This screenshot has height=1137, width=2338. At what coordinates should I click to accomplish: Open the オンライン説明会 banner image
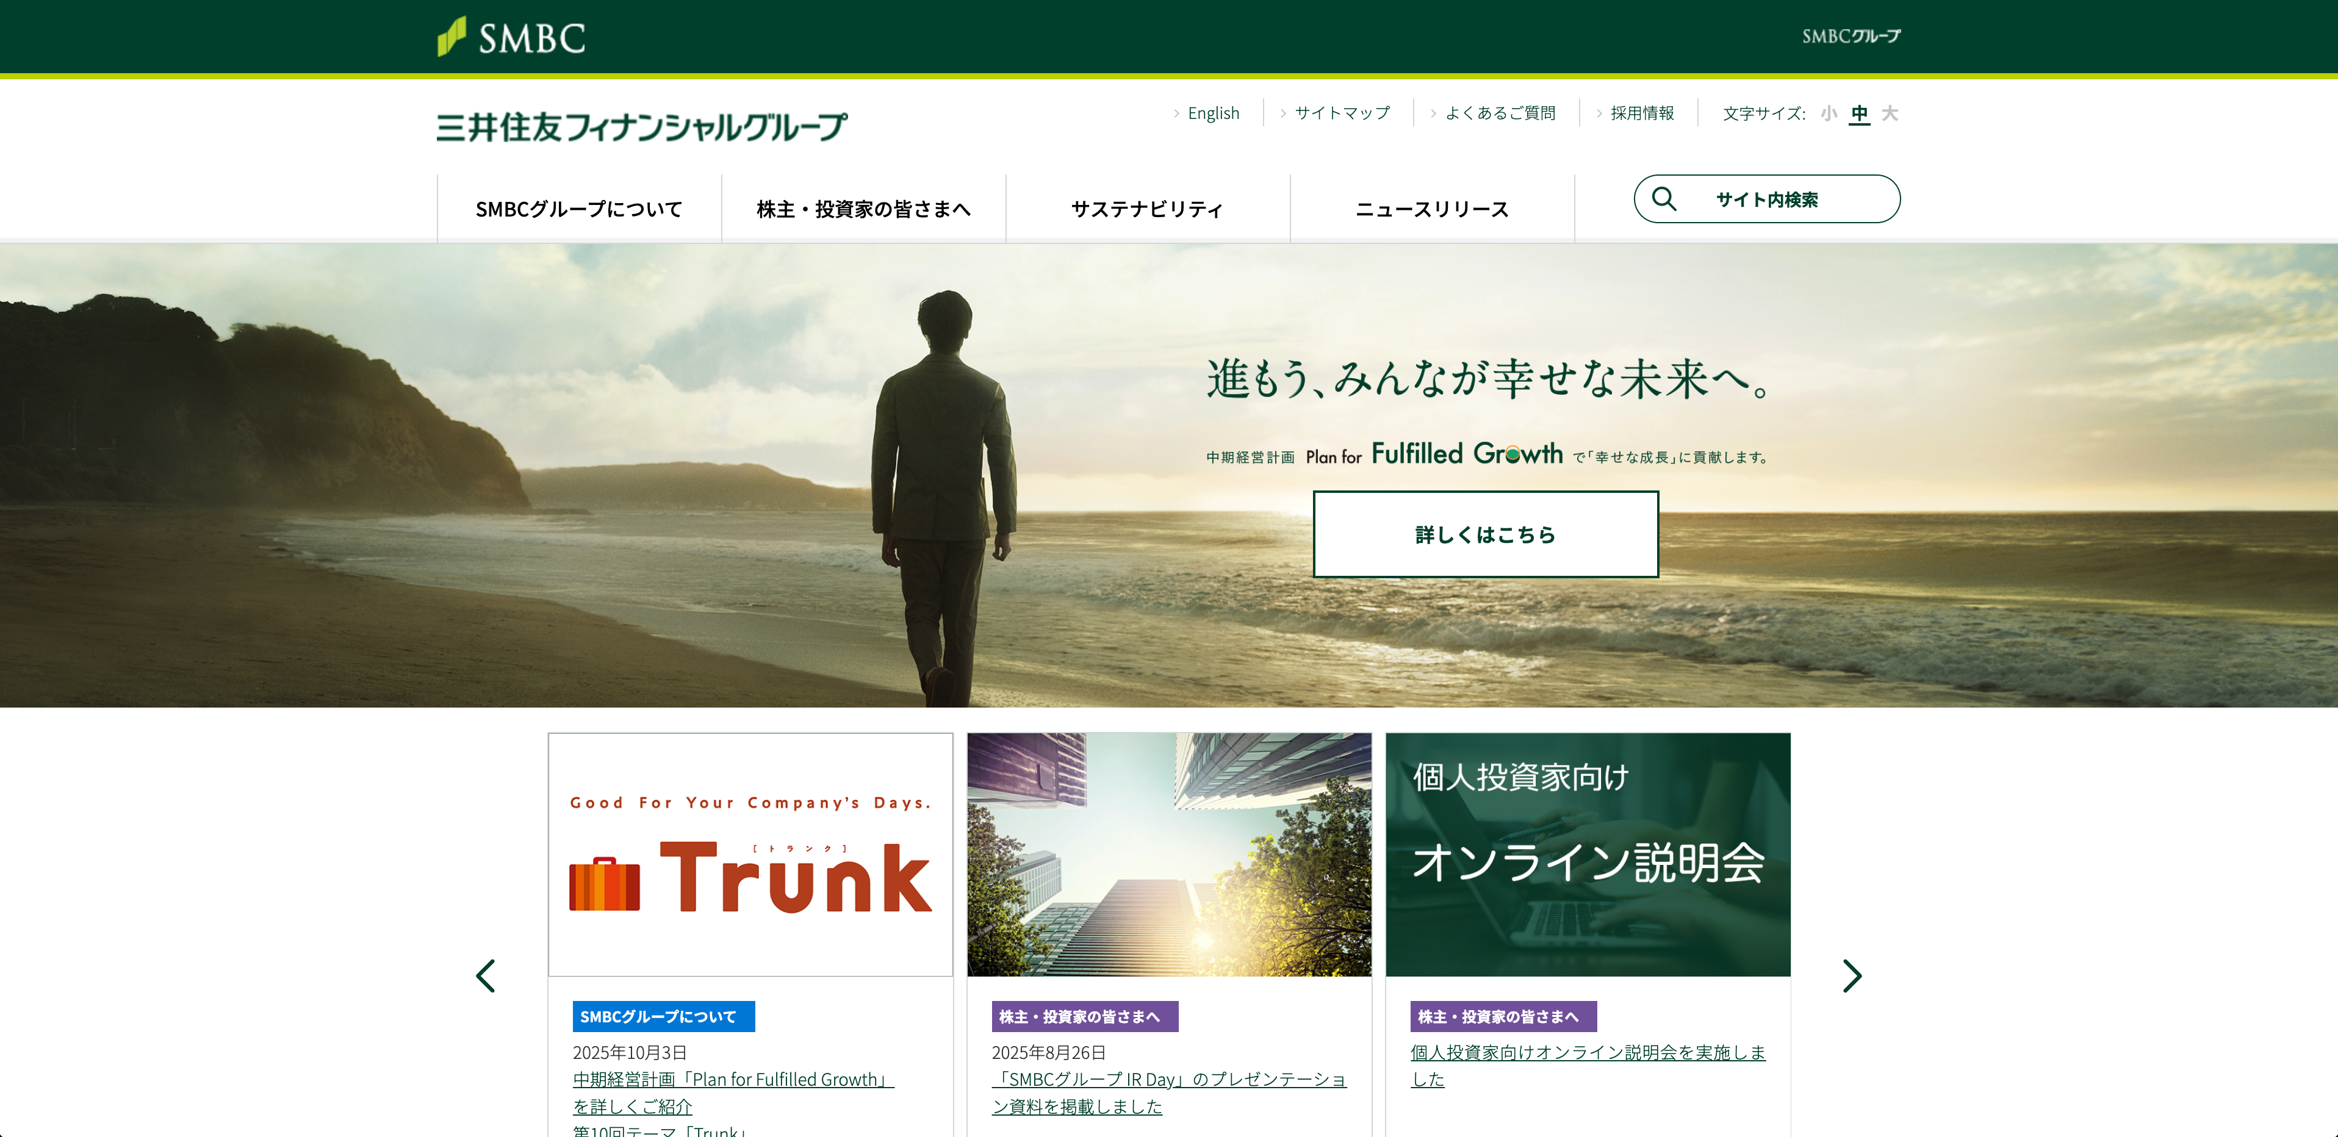coord(1588,855)
